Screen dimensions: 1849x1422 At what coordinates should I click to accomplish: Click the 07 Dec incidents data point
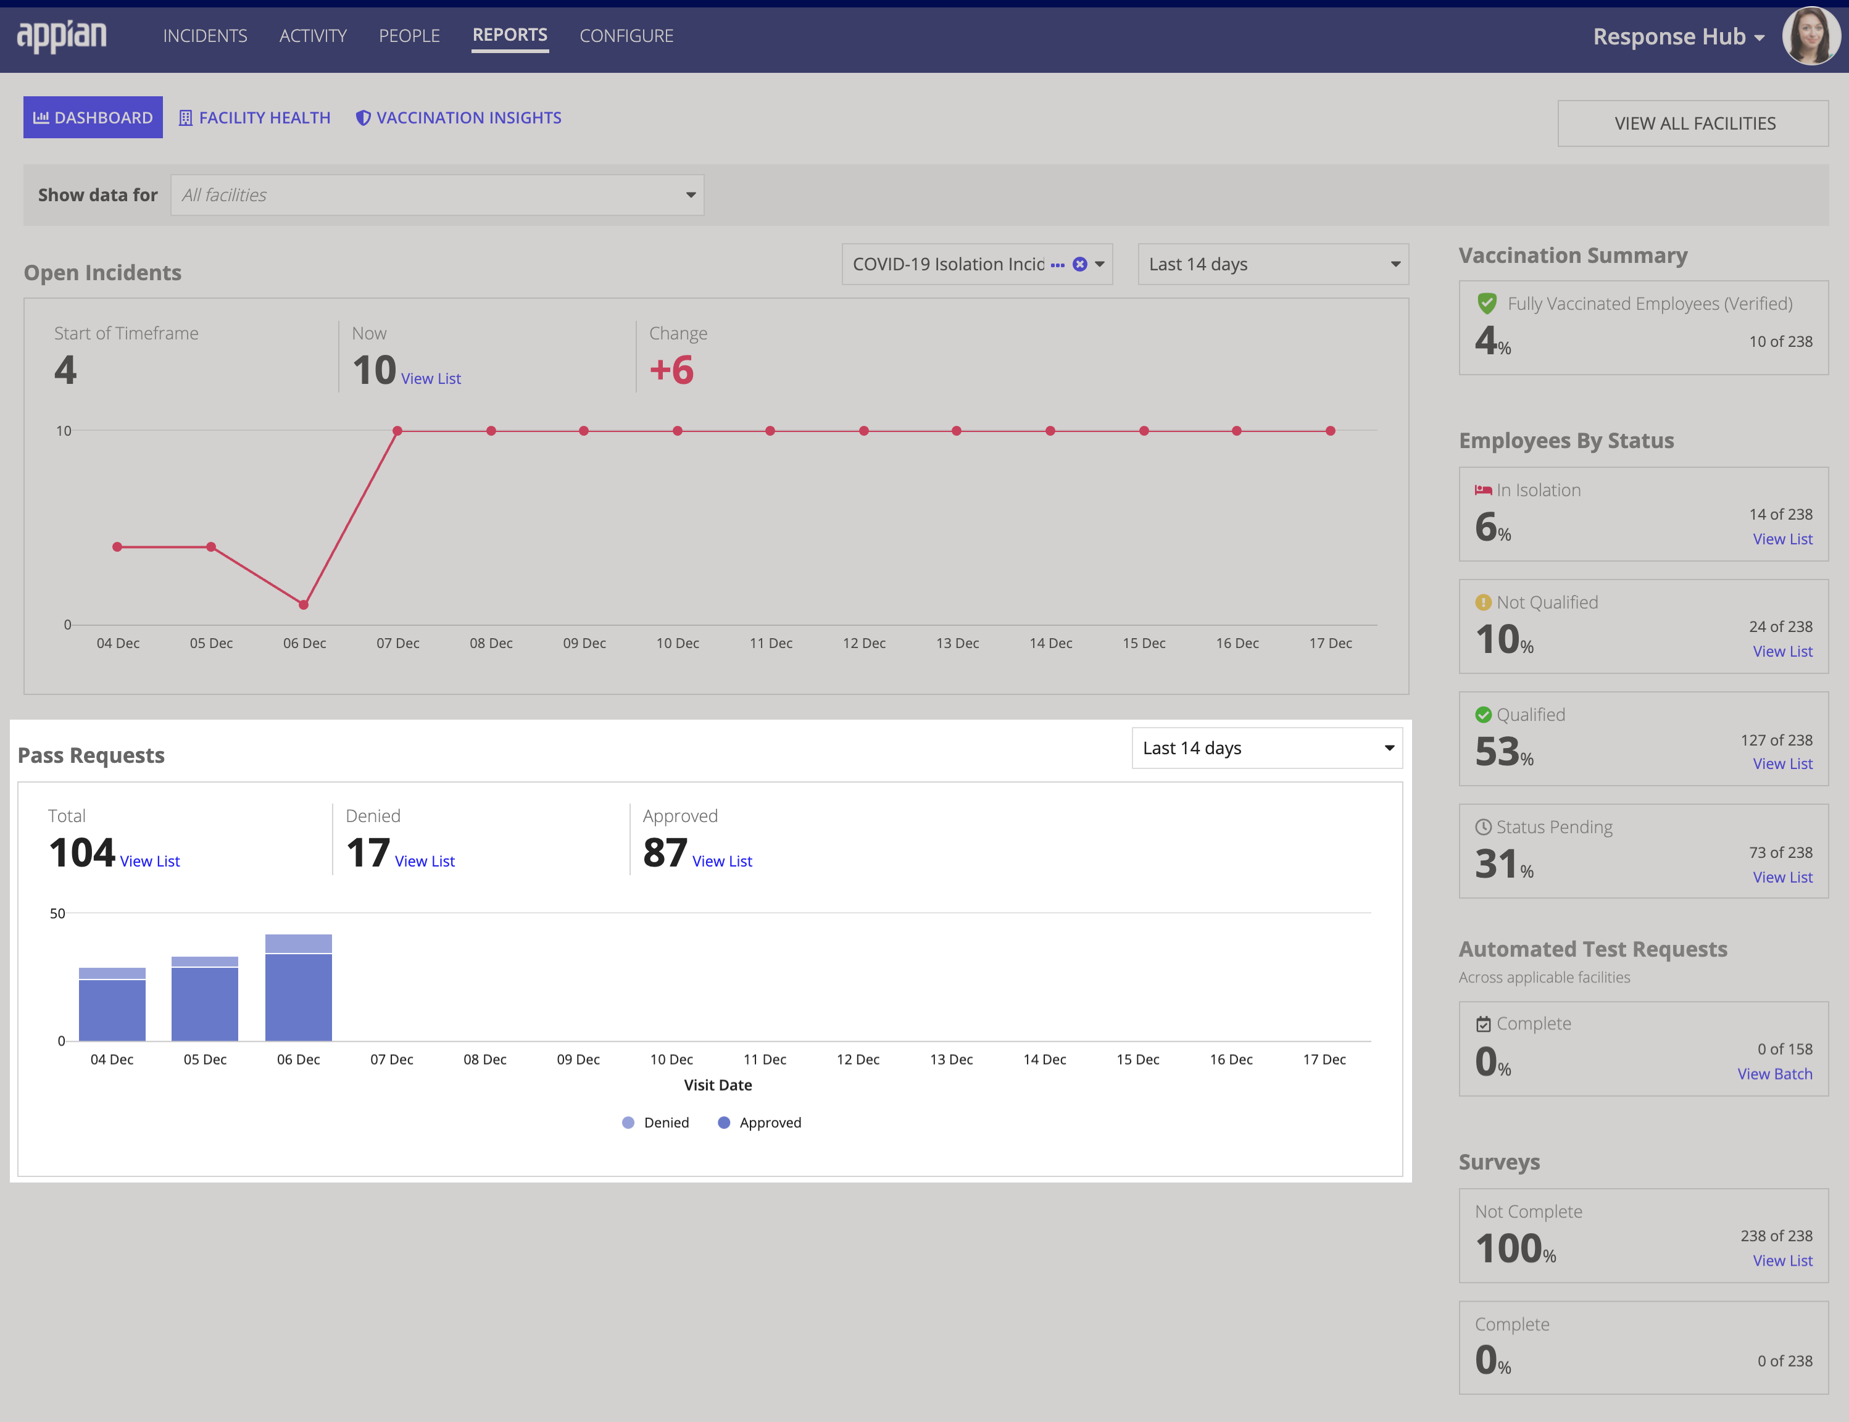(397, 431)
